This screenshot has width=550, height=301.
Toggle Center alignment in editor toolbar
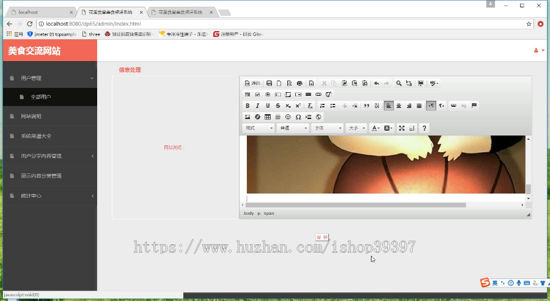[x=399, y=106]
